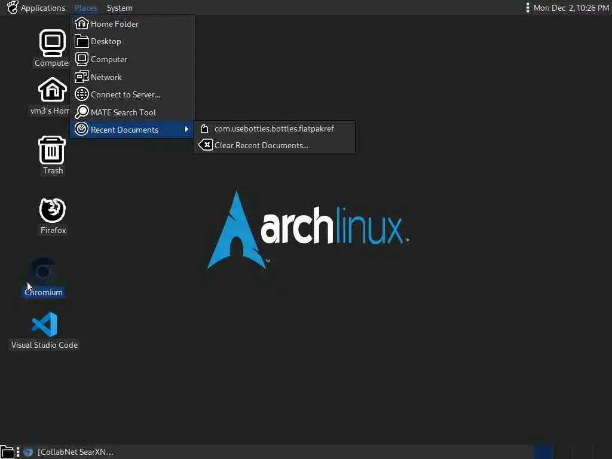Viewport: 612px width, 459px height.
Task: Open com.usebottles.bottles.flatpakref recent file
Action: 274,129
